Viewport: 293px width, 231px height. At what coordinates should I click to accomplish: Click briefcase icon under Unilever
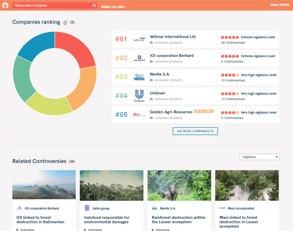(x=152, y=99)
